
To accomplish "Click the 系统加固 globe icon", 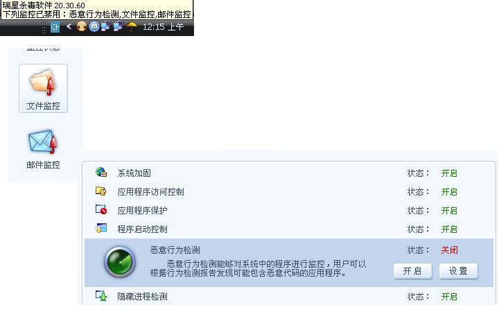I will coord(101,172).
